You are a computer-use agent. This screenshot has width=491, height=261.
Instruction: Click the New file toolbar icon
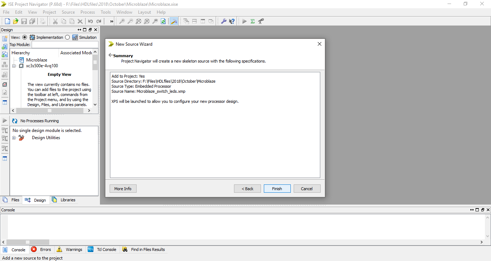coord(7,21)
